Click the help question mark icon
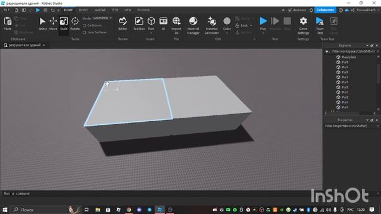Viewport: 381px width, 214px height. [341, 10]
